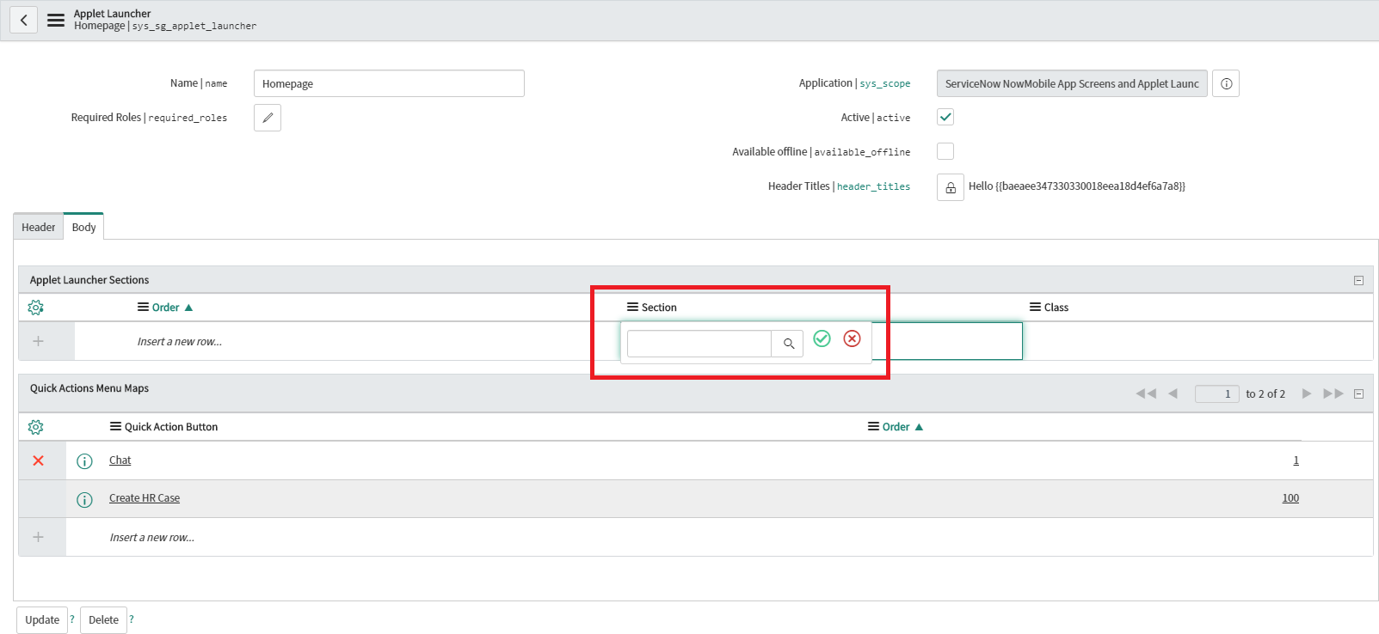Collapse the Quick Actions Menu Maps list
This screenshot has width=1379, height=634.
1358,393
